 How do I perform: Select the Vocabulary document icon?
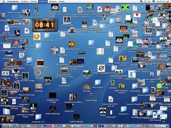coord(108,43)
